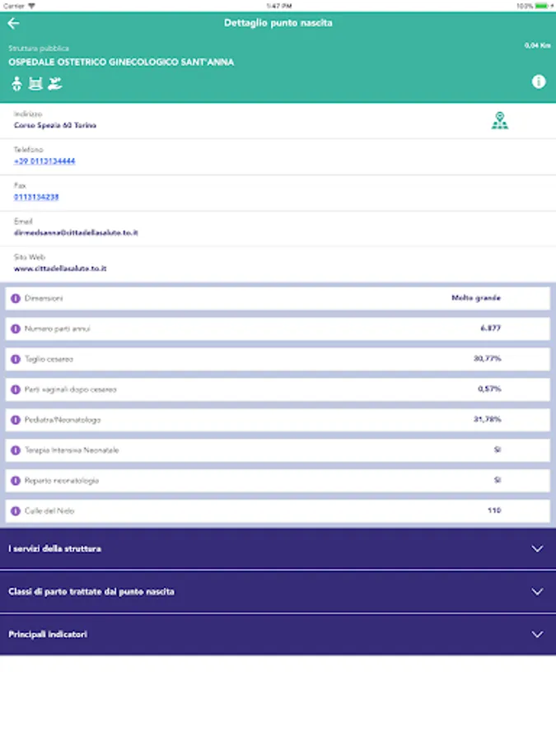Tap the baby icon under hospital name
Image resolution: width=556 pixels, height=741 pixels.
[x=16, y=83]
